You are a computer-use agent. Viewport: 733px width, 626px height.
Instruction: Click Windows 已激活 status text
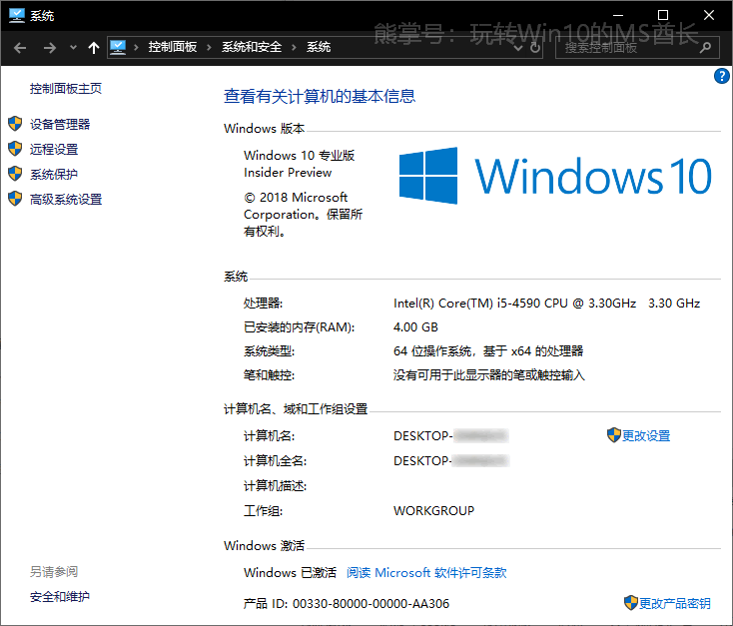(x=290, y=573)
